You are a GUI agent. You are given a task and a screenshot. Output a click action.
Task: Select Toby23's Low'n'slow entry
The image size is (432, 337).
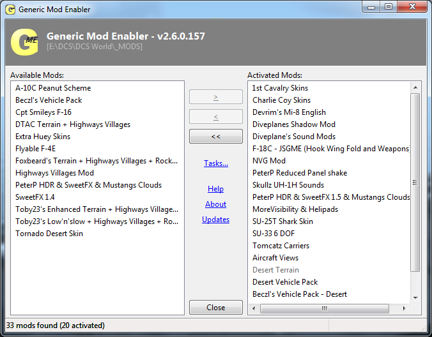tap(96, 221)
